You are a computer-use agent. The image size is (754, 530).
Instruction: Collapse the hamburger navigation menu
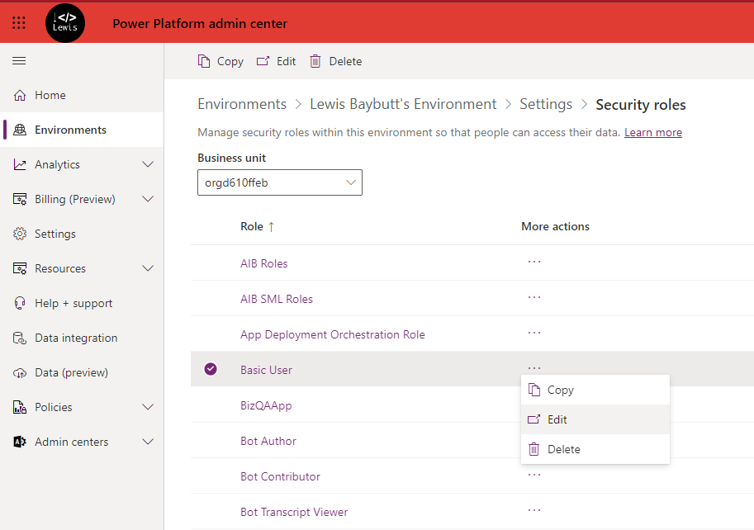(x=19, y=61)
